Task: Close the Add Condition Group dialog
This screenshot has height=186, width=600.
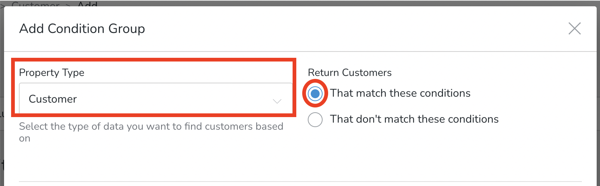Action: point(574,29)
